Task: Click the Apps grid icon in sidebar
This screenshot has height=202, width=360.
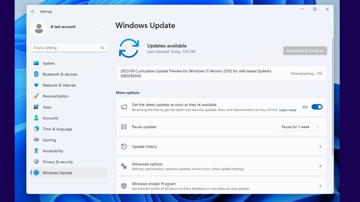Action: click(36, 107)
